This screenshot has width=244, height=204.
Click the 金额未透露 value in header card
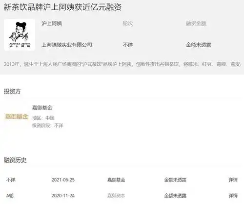(199, 45)
